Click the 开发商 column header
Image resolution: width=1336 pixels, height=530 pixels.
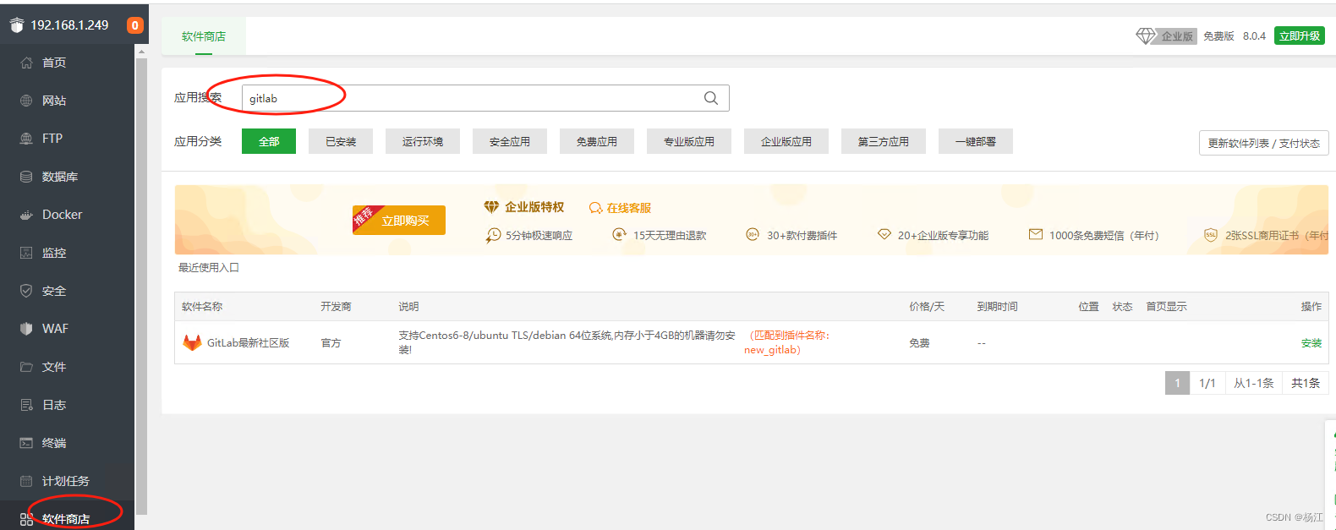tap(336, 306)
